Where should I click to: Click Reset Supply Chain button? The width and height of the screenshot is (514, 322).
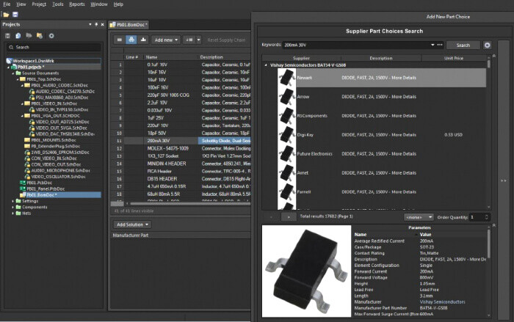click(226, 40)
